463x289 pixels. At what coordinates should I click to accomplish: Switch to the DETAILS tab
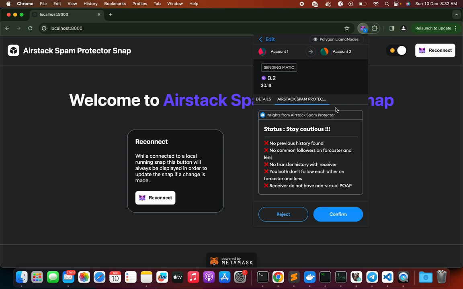263,99
